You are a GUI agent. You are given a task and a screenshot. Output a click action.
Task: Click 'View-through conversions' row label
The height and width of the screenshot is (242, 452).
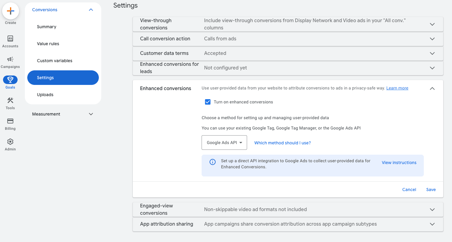[x=156, y=24]
